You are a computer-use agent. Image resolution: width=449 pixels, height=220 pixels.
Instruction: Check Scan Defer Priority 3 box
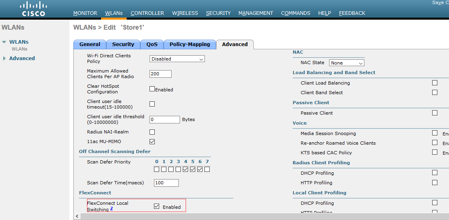(178, 170)
